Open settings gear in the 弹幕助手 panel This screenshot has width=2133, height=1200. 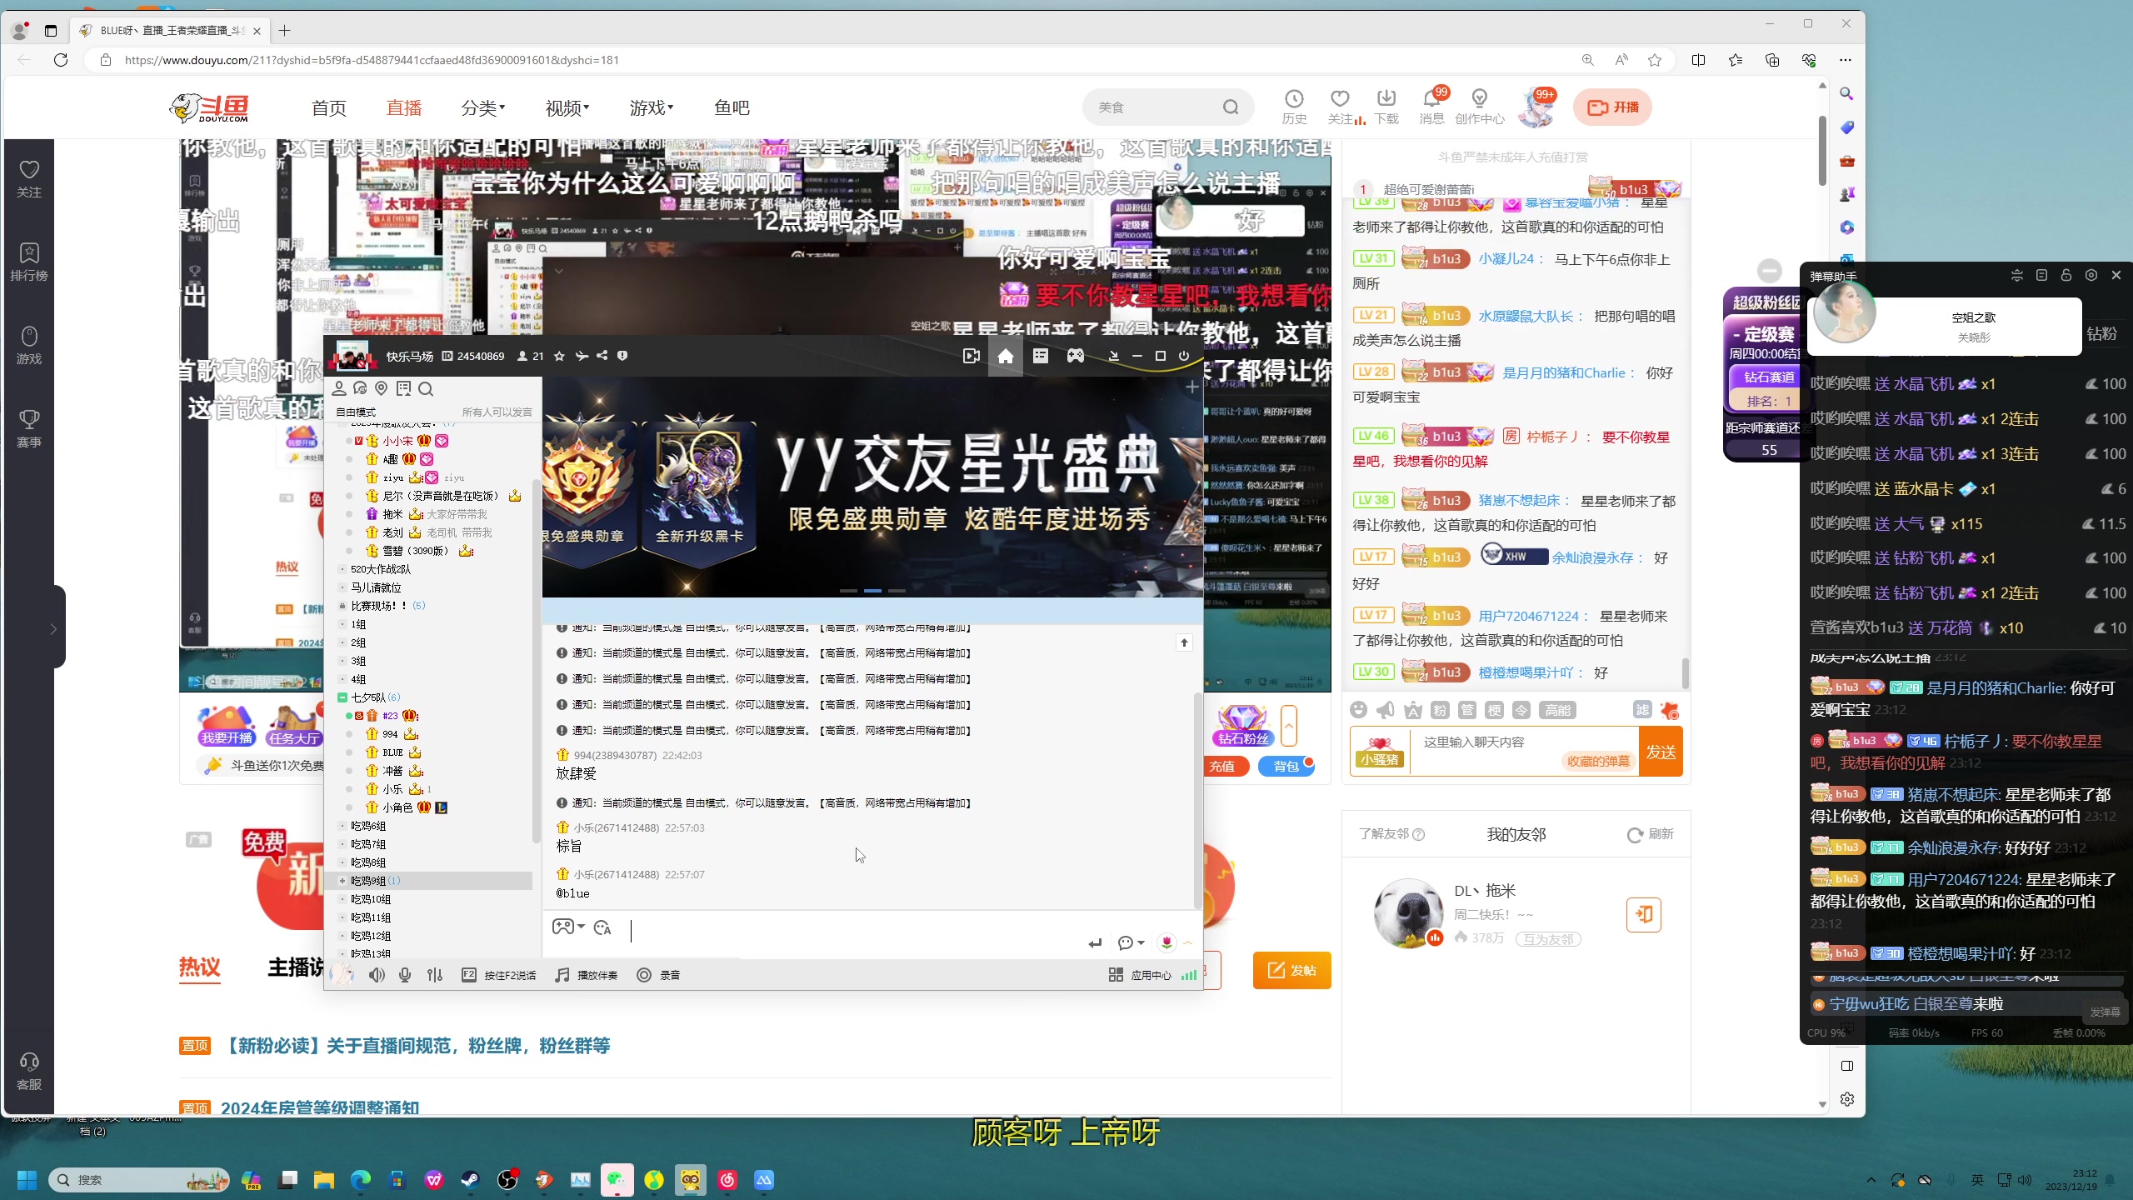coord(2091,275)
